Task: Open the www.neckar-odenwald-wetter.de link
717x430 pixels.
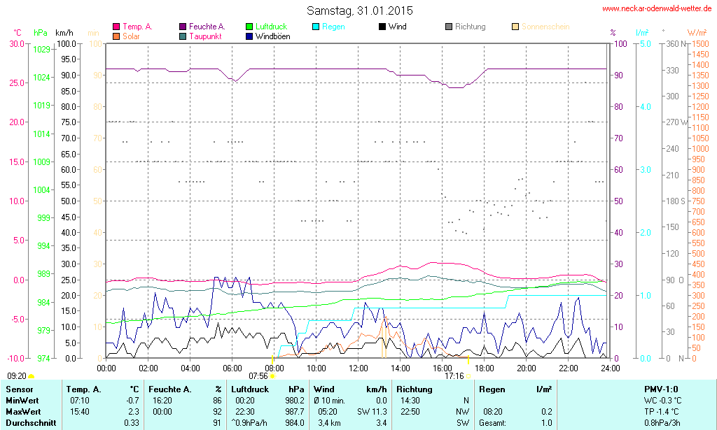Action: coord(657,9)
